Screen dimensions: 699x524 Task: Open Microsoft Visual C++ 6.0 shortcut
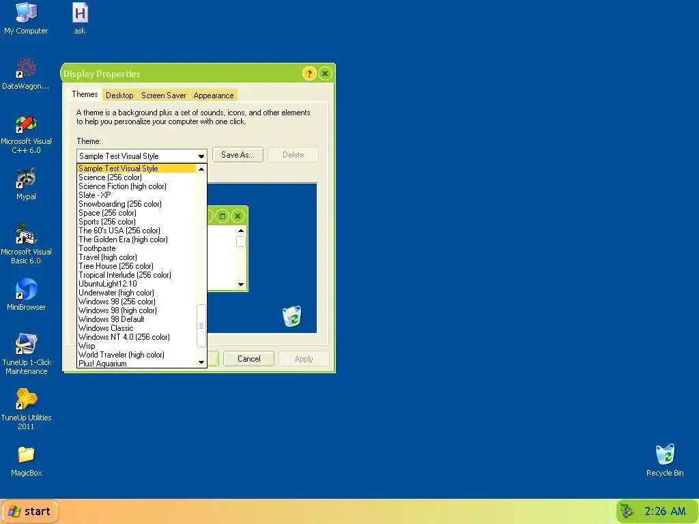tap(26, 133)
